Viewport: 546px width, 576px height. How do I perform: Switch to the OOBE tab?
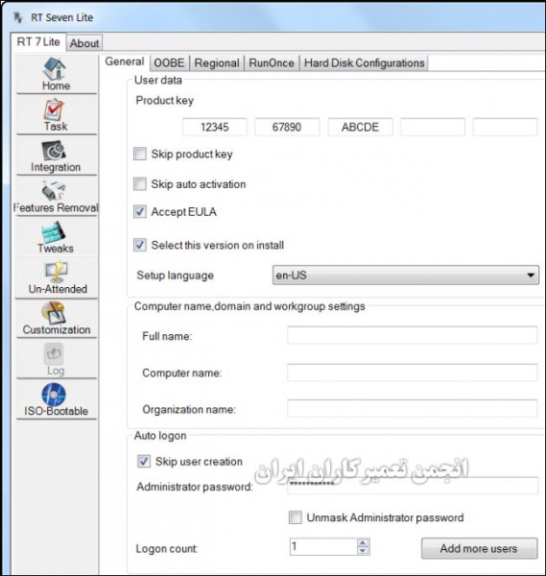point(169,62)
